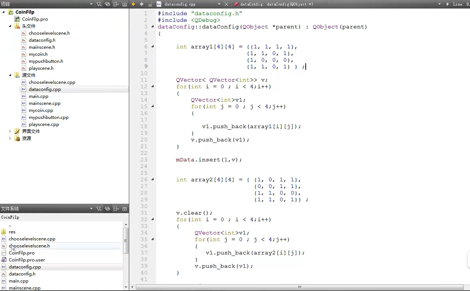
Task: Open mycoin.h in the project tree
Action: pyautogui.click(x=38, y=54)
